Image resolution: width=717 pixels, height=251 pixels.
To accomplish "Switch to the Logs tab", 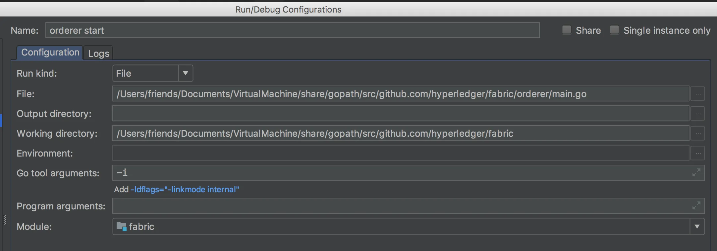I will 98,53.
